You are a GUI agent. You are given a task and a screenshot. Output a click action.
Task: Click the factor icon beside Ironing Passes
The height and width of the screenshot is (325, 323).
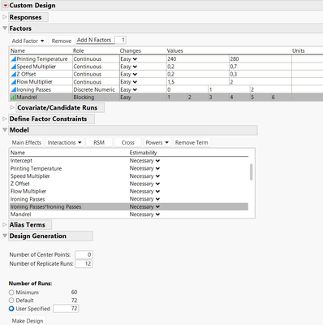tap(13, 89)
